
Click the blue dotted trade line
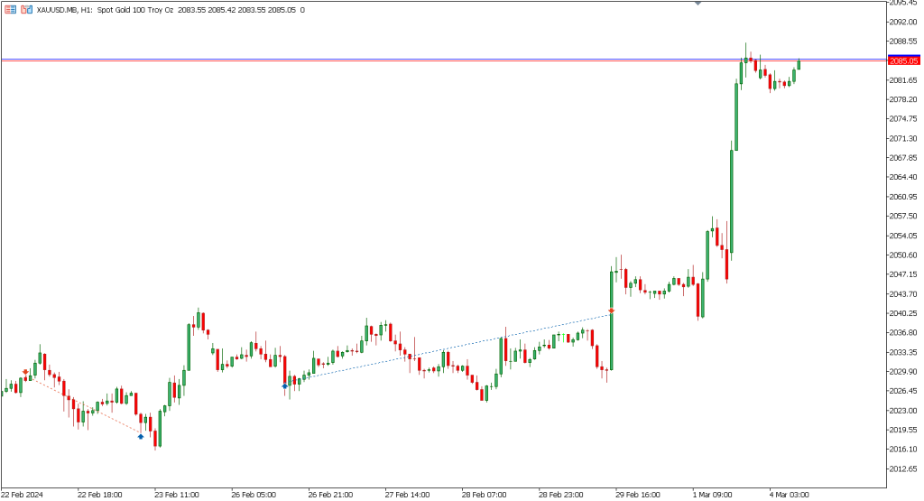(x=448, y=350)
